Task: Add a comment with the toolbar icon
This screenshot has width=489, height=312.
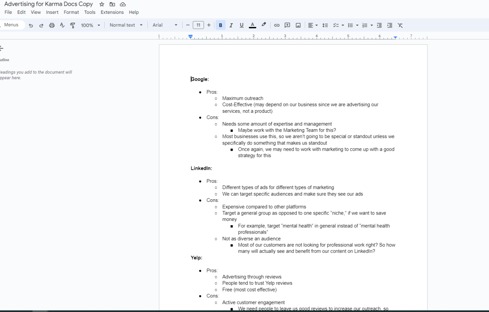Action: 287,25
